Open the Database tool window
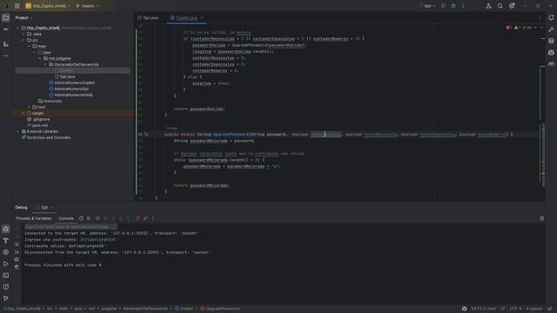This screenshot has width=557, height=313. click(551, 41)
